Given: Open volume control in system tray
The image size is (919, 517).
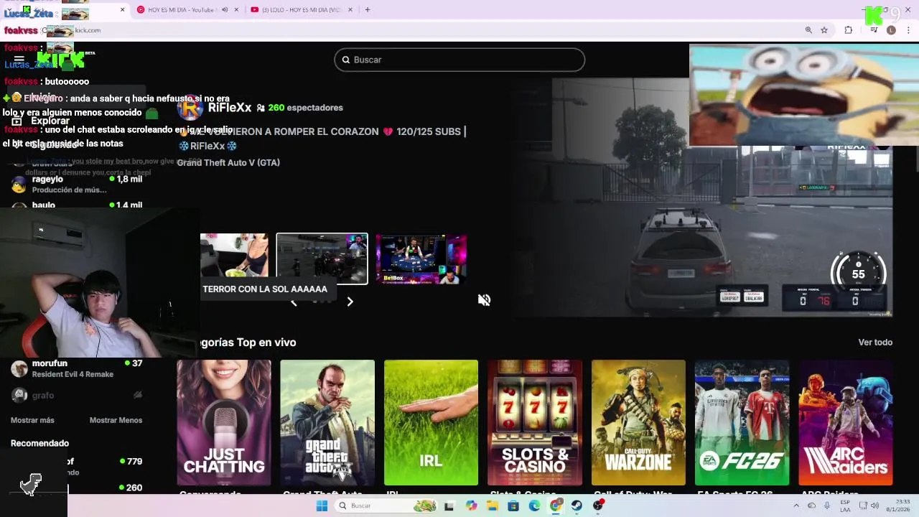Looking at the screenshot, I should tap(875, 506).
